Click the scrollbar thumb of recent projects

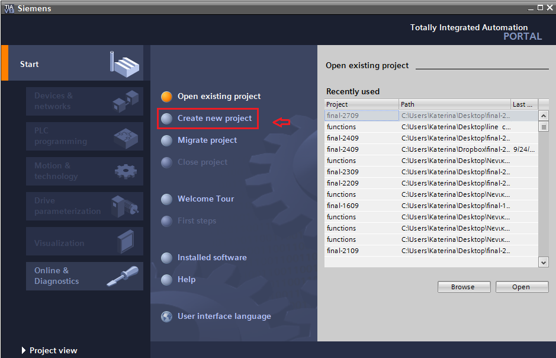pyautogui.click(x=543, y=127)
